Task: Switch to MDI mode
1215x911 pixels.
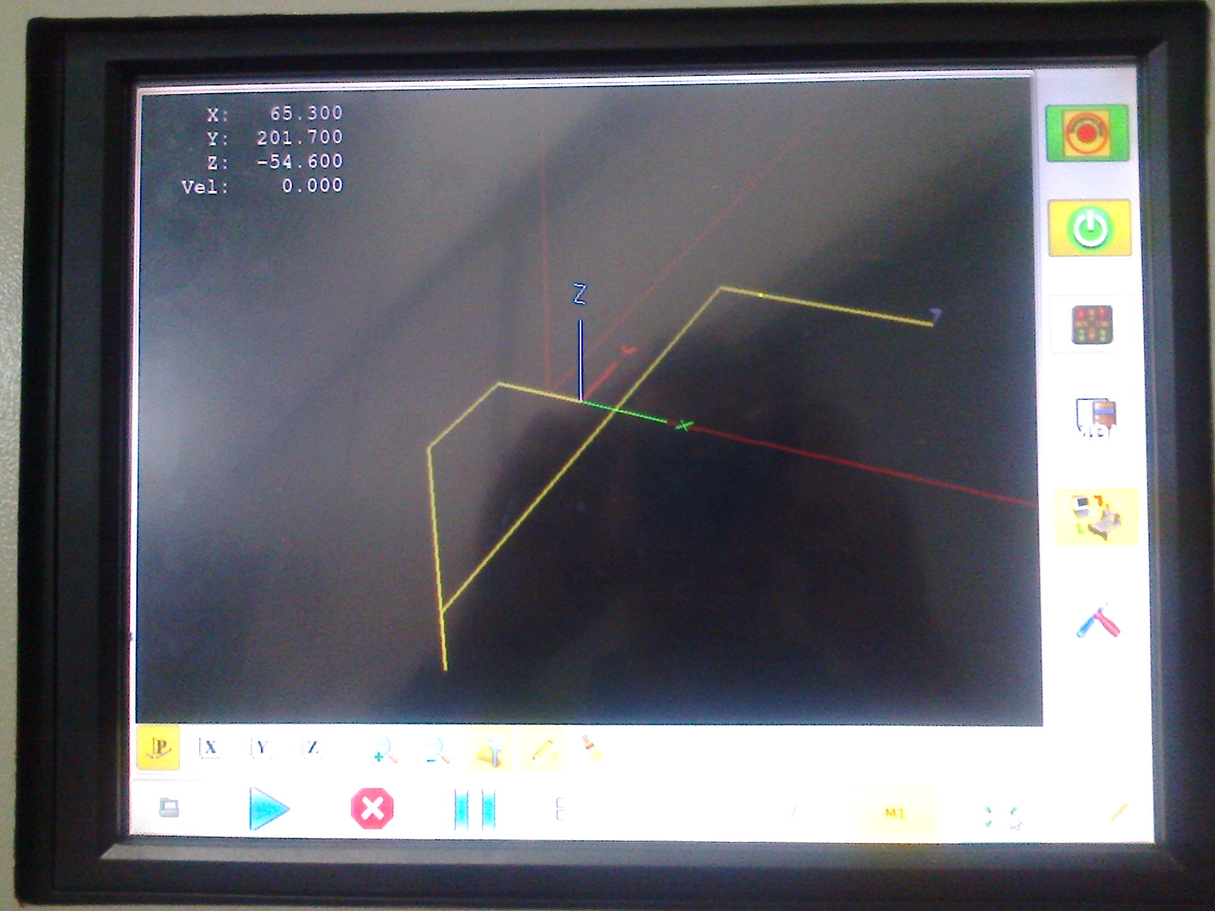Action: [1095, 418]
